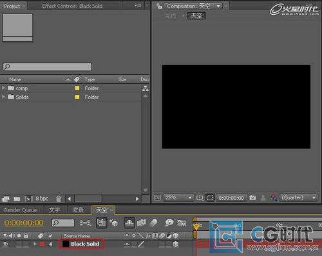
Task: Open the Composition Mini-Flowchart icon
Action: tap(86, 223)
